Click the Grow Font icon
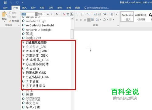This screenshot has height=110, width=152. (x=48, y=14)
